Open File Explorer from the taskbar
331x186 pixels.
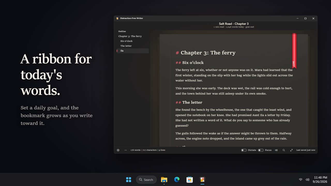coord(164,180)
